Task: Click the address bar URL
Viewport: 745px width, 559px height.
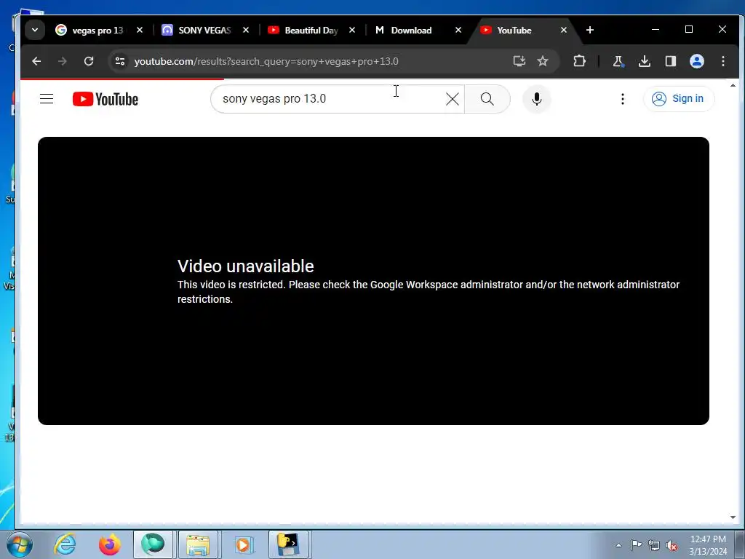Action: point(266,61)
